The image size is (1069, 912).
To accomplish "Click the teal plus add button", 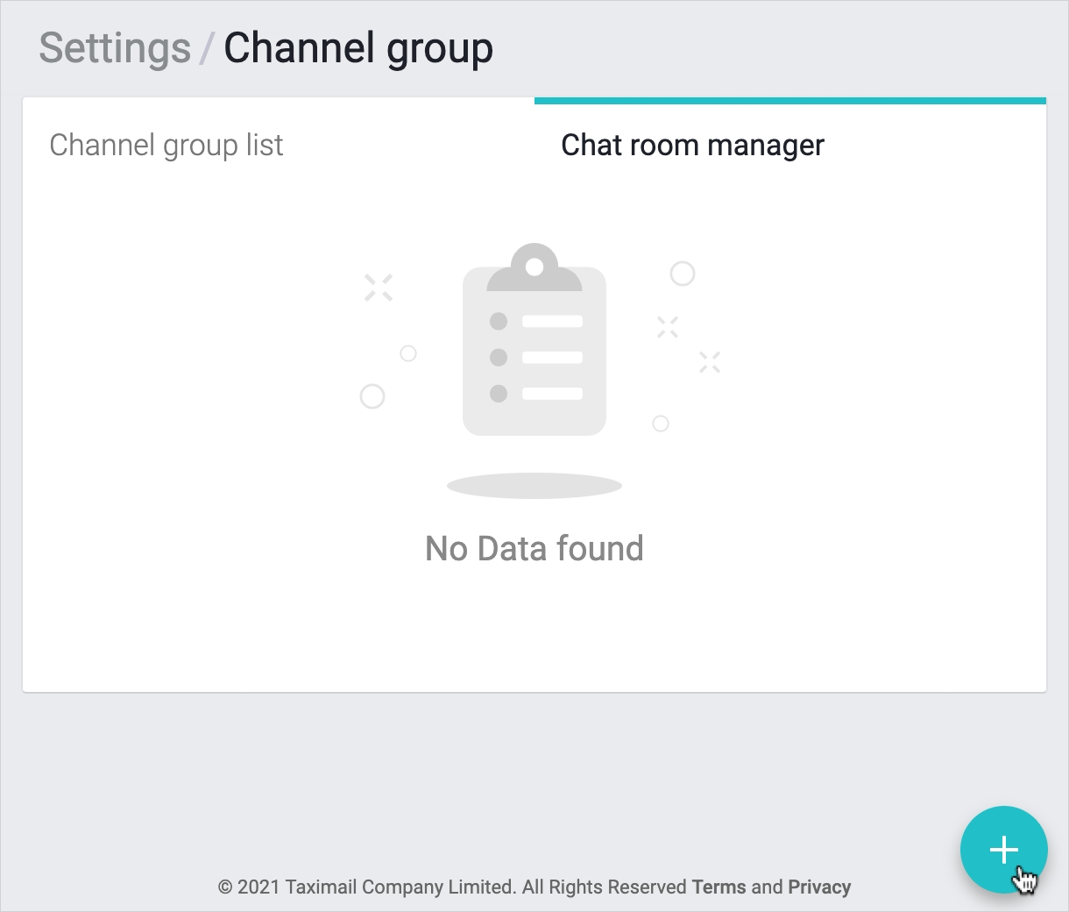I will [x=1003, y=849].
